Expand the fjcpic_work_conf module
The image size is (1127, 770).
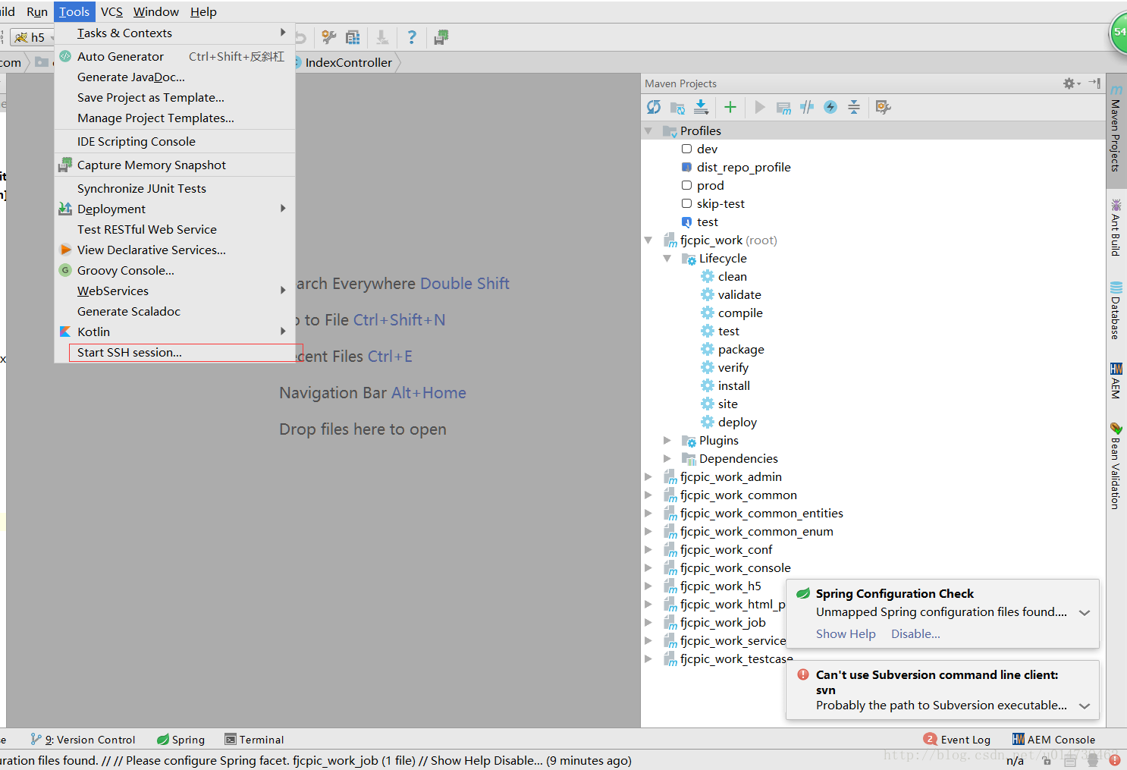pyautogui.click(x=648, y=549)
